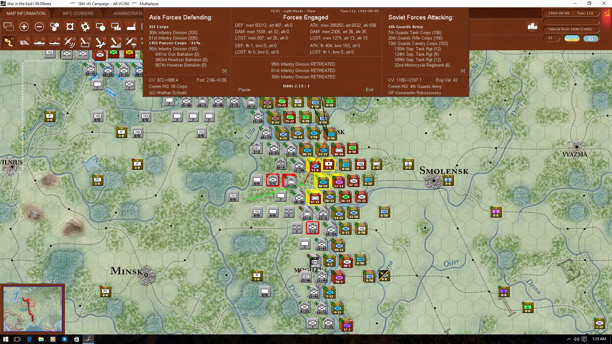Open File Explorer from the taskbar
The image size is (612, 344).
(x=41, y=339)
